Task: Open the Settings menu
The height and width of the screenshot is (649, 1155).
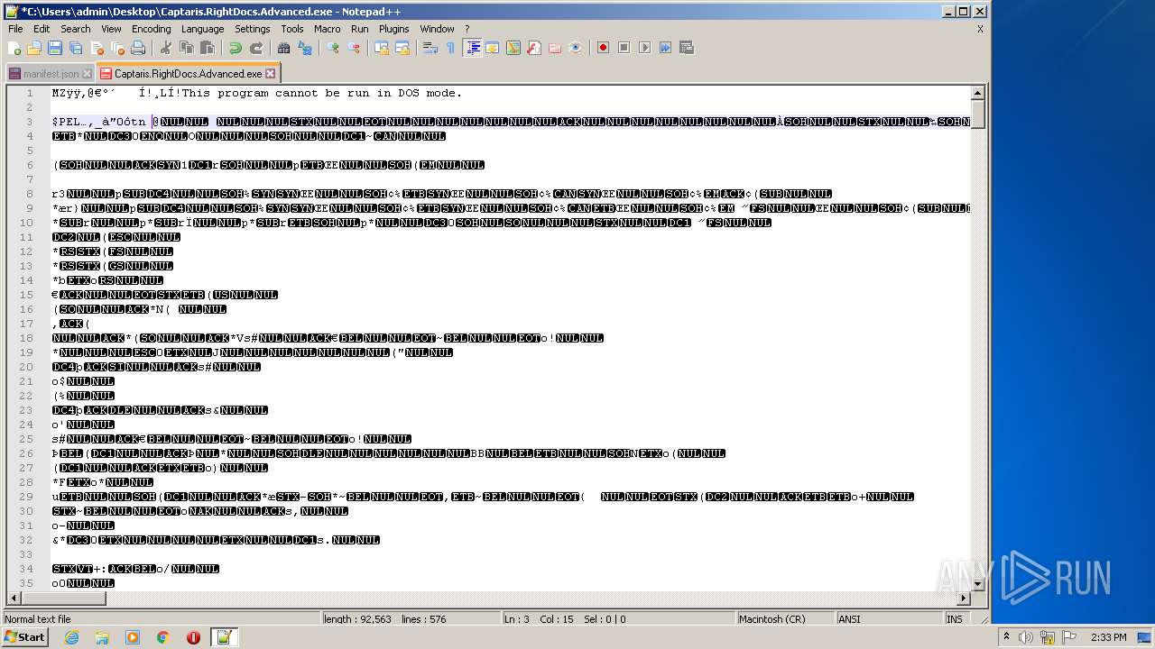Action: (252, 29)
